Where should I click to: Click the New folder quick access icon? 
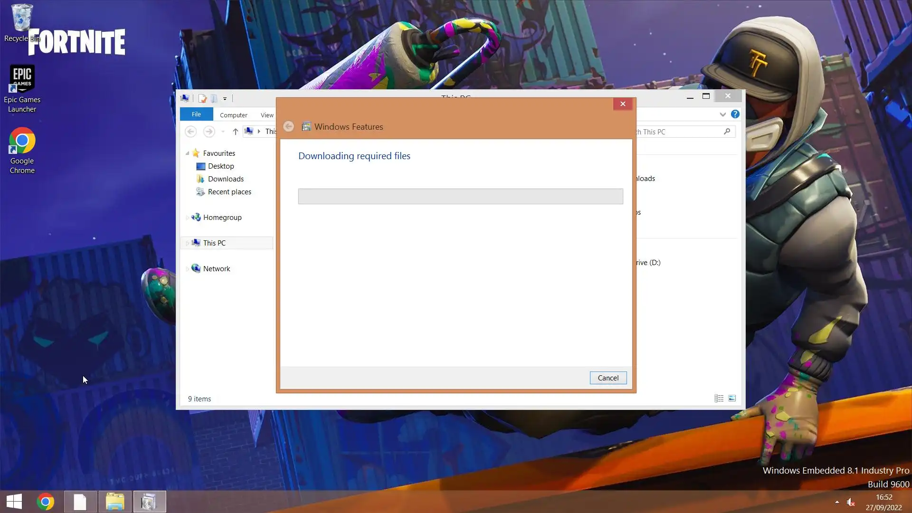[214, 98]
